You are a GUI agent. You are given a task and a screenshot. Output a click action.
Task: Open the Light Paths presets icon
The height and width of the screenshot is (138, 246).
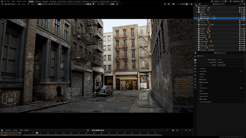click(x=241, y=71)
